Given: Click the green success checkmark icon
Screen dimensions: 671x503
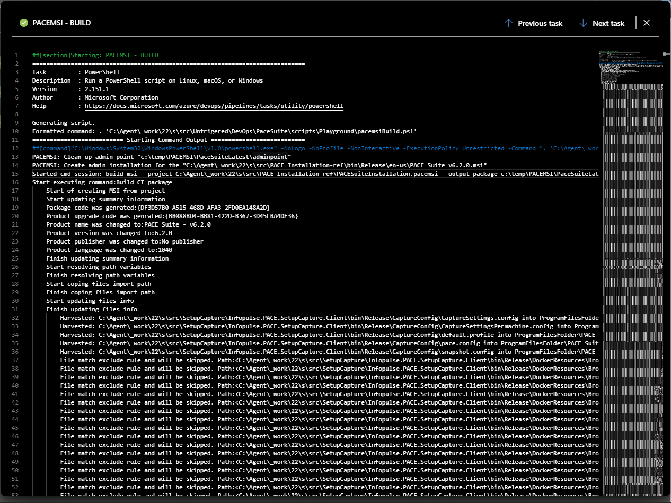Looking at the screenshot, I should (23, 23).
